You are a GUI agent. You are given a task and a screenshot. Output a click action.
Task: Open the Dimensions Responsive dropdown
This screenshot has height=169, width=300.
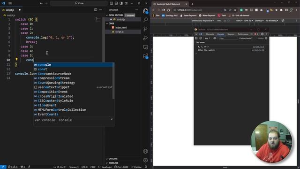click(x=203, y=21)
